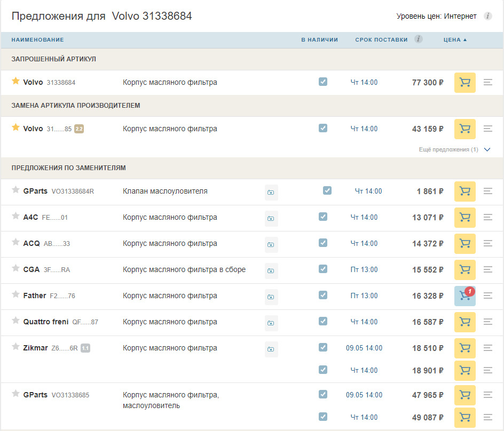Open GParts VO31338685 article link

70,395
